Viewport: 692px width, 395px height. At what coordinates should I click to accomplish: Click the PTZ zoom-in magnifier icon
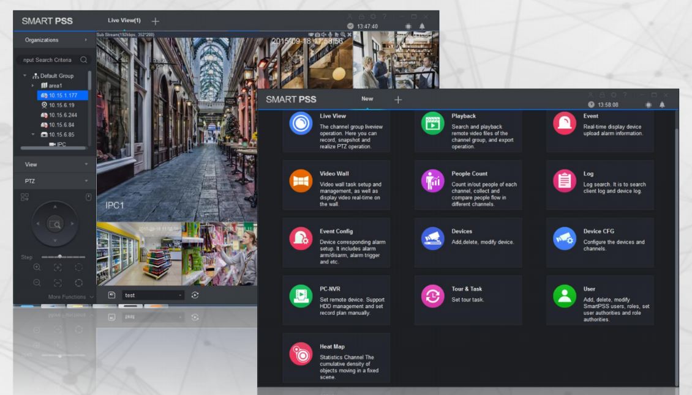[x=37, y=267]
